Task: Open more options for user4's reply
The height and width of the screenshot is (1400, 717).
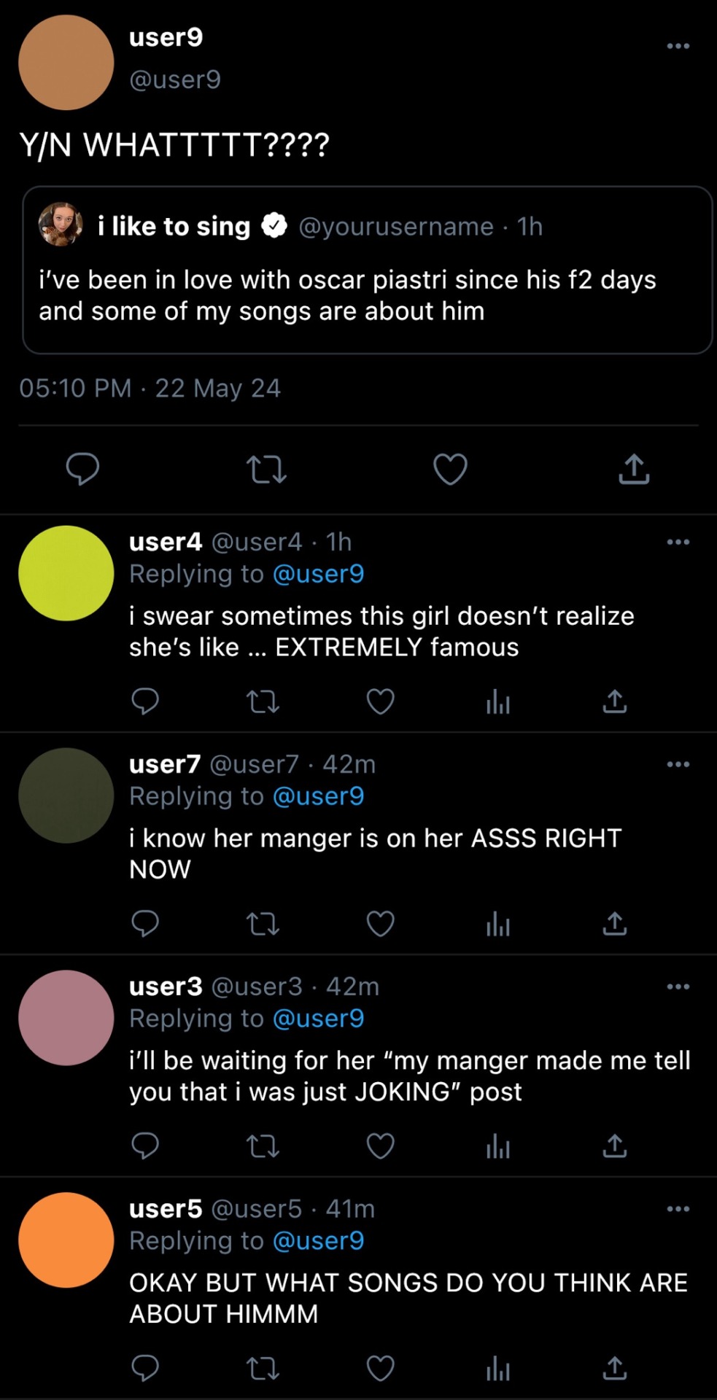Action: coord(678,542)
